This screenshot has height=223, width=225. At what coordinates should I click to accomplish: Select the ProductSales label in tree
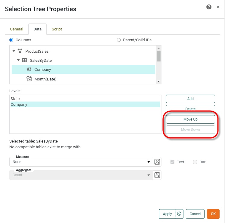pyautogui.click(x=37, y=52)
